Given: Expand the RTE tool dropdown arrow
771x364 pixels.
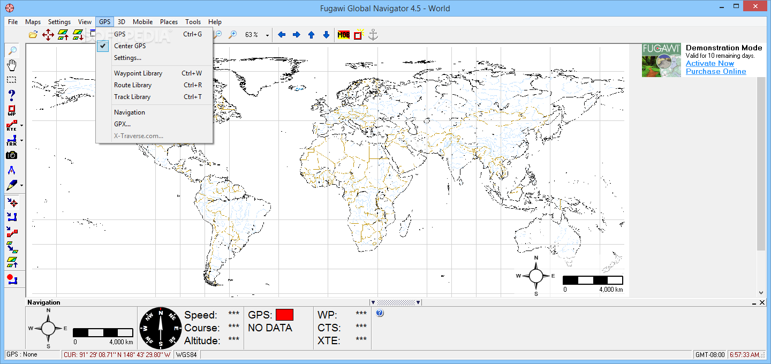Looking at the screenshot, I should [21, 126].
